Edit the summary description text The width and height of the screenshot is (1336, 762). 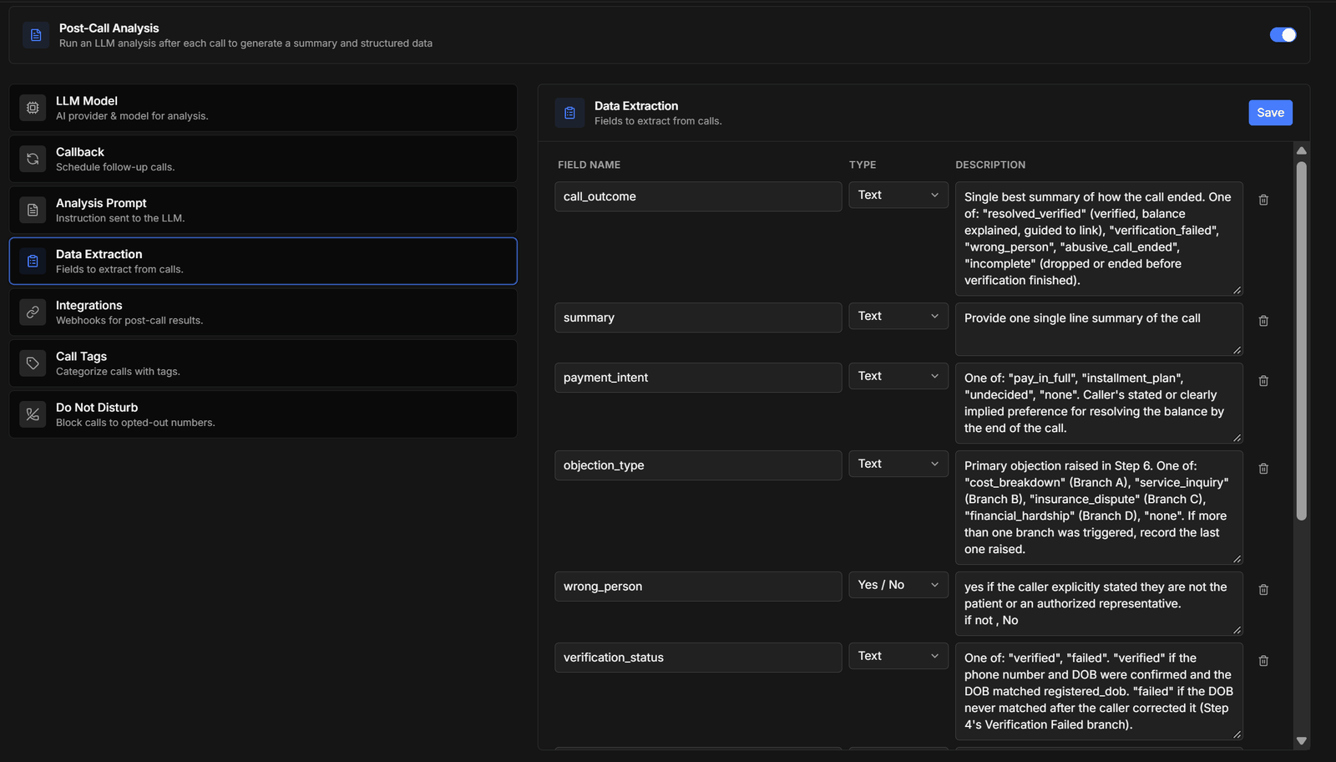pos(1099,329)
